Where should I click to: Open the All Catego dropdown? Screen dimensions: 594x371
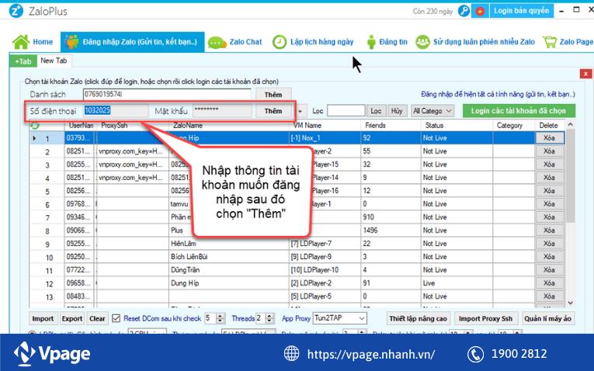click(x=432, y=111)
